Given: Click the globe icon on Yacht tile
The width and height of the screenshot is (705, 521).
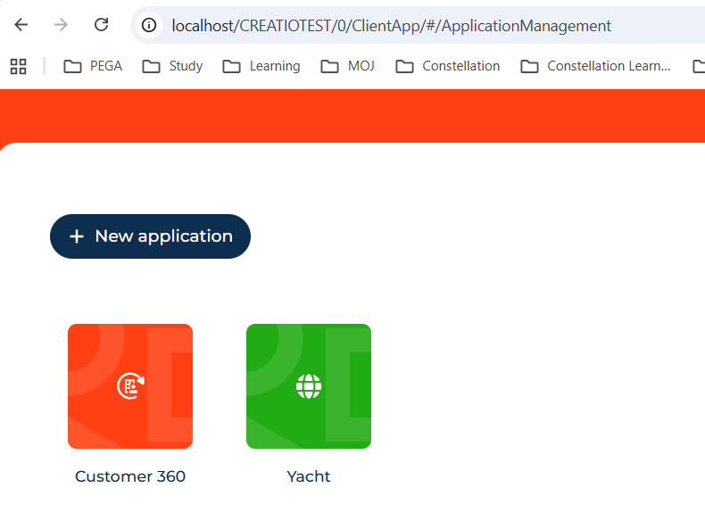Looking at the screenshot, I should [x=309, y=386].
